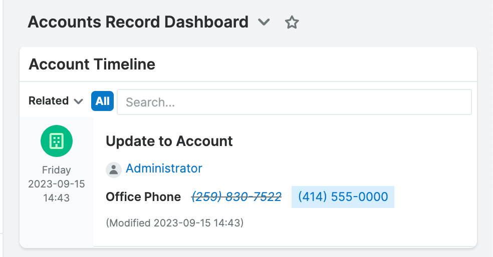
Task: Click the old phone number (259) 830-7522
Action: [x=236, y=196]
